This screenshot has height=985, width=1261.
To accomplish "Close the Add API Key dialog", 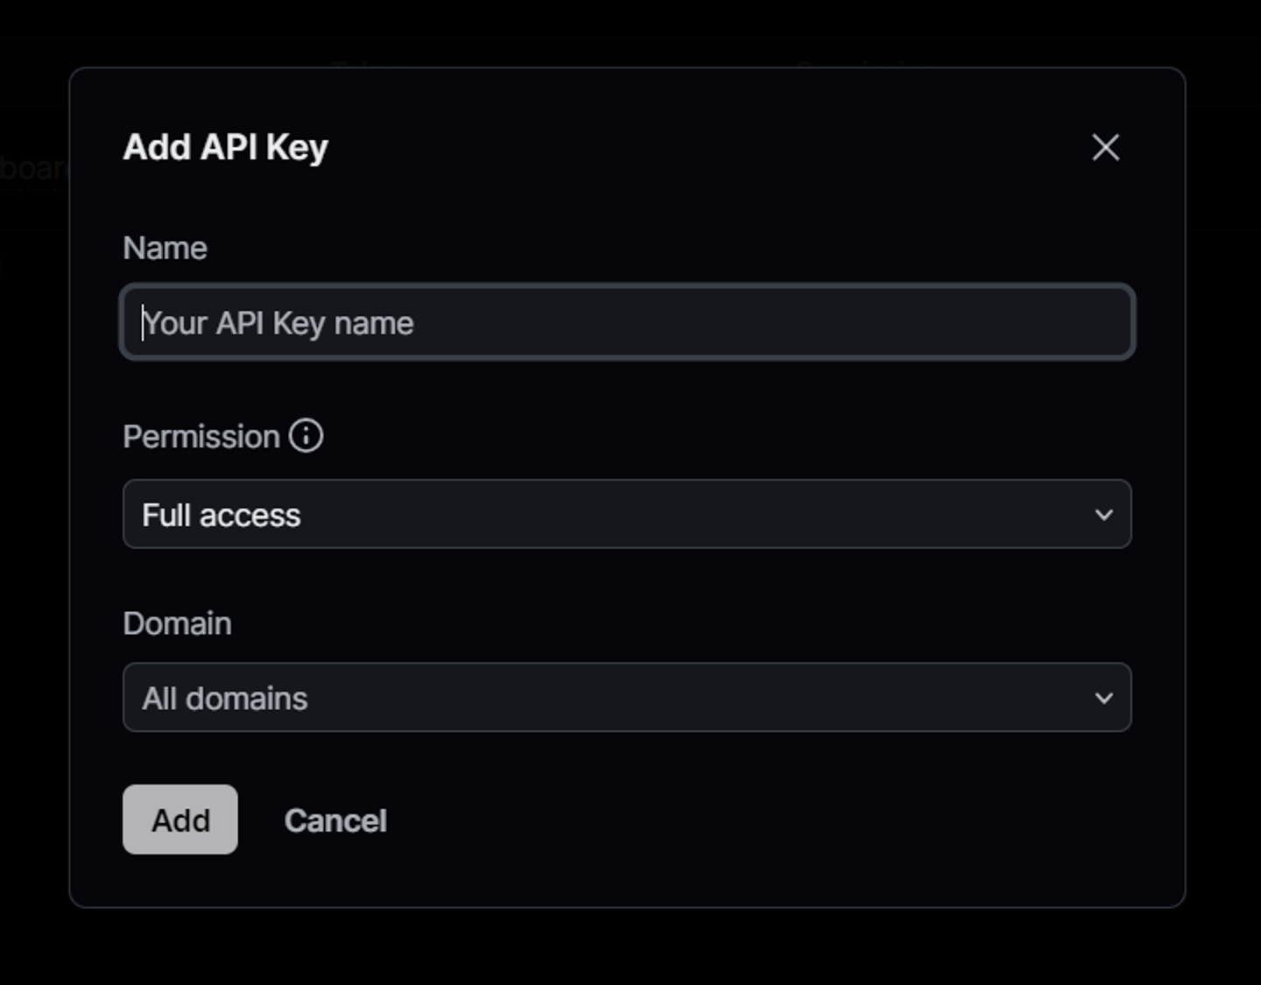I will click(x=1105, y=147).
